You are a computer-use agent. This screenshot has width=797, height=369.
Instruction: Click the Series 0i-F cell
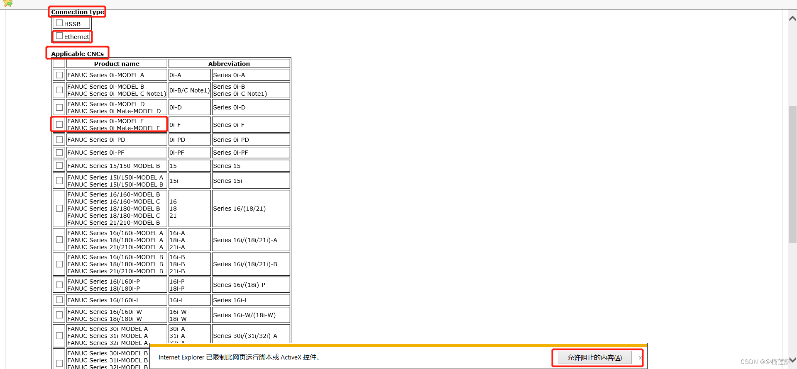[251, 124]
